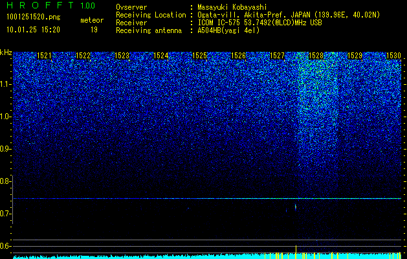Viewport: 407px width, 259px height.
Task: Select the file name 1001251520.png
Action: [33, 17]
